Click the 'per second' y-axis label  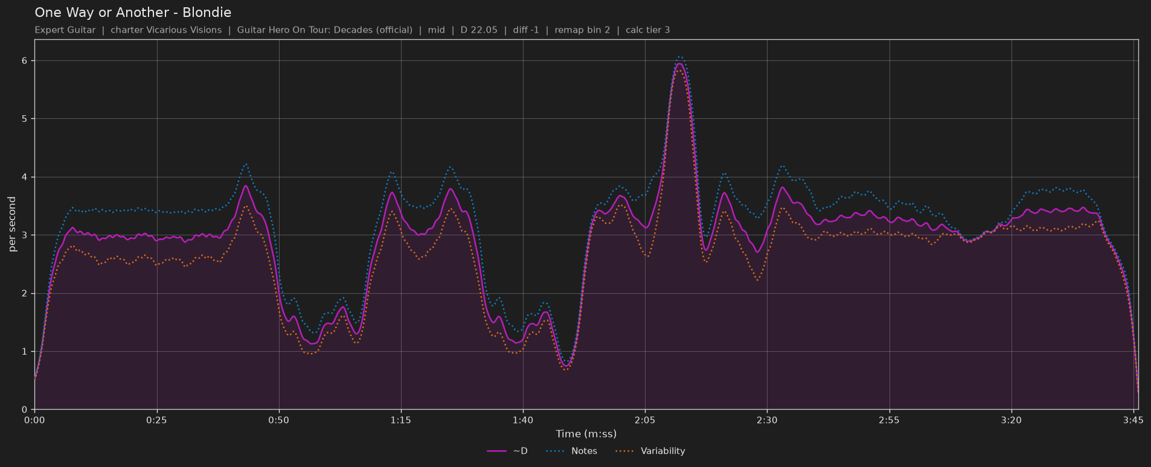point(12,224)
